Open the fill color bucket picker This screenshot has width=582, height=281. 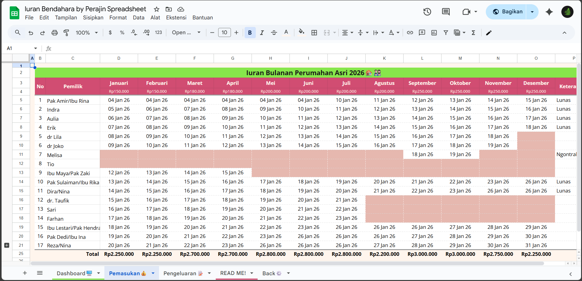coord(301,32)
